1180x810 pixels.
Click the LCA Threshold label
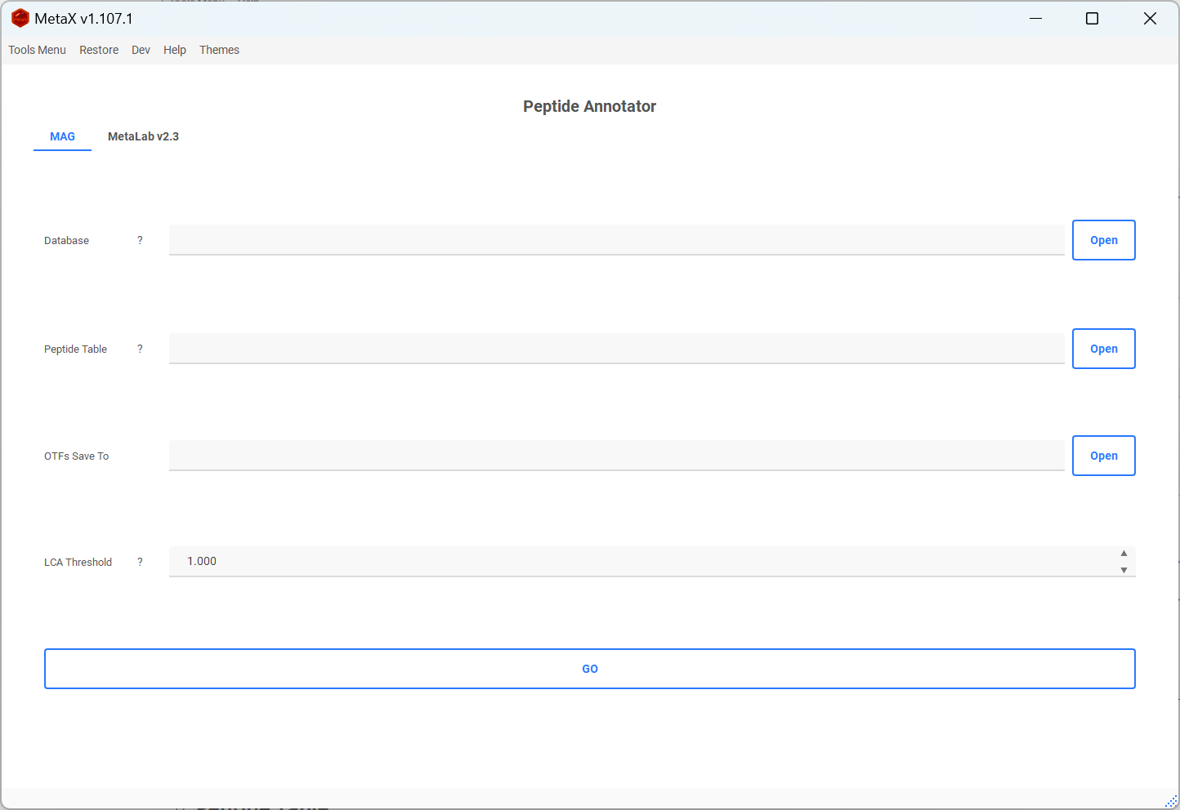tap(78, 562)
